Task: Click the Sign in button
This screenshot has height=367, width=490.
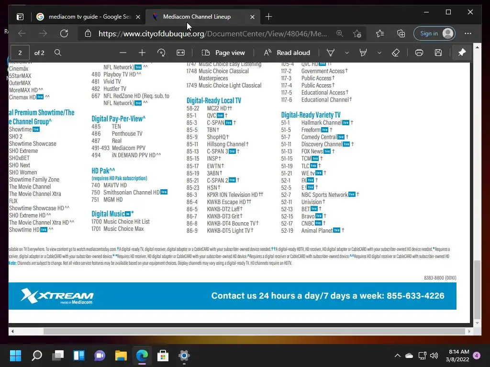Action: pyautogui.click(x=434, y=33)
